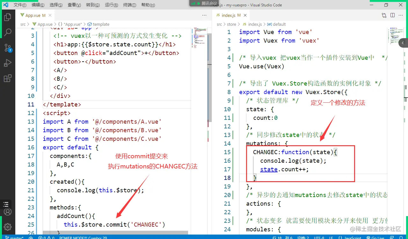Open more actions for left editor group

point(204,15)
